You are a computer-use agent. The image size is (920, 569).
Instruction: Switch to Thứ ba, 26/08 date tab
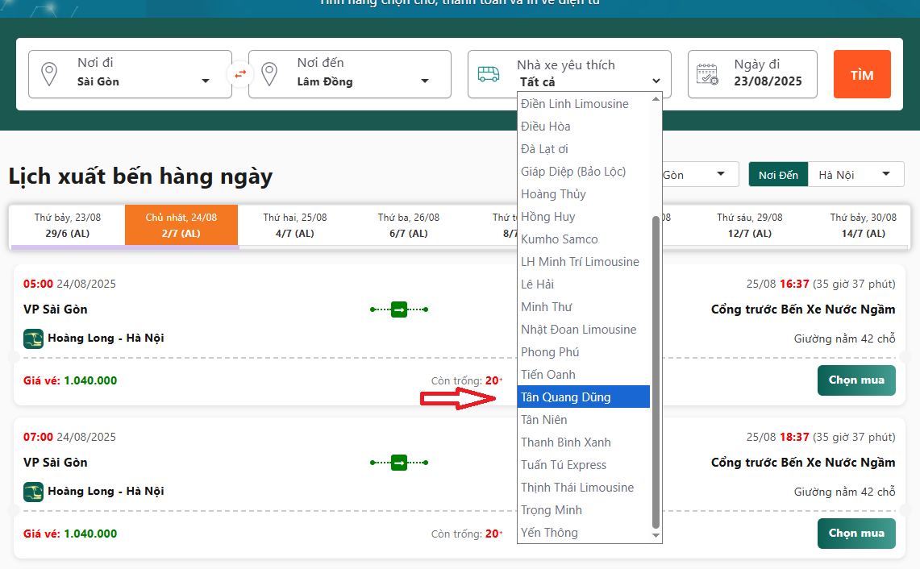pyautogui.click(x=408, y=225)
